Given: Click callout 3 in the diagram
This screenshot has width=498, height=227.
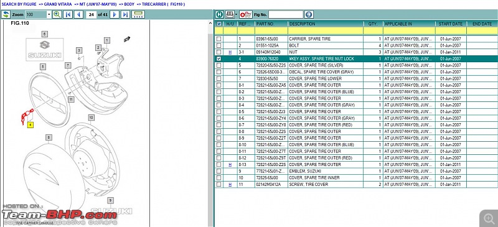Looking at the screenshot, I should click(79, 50).
